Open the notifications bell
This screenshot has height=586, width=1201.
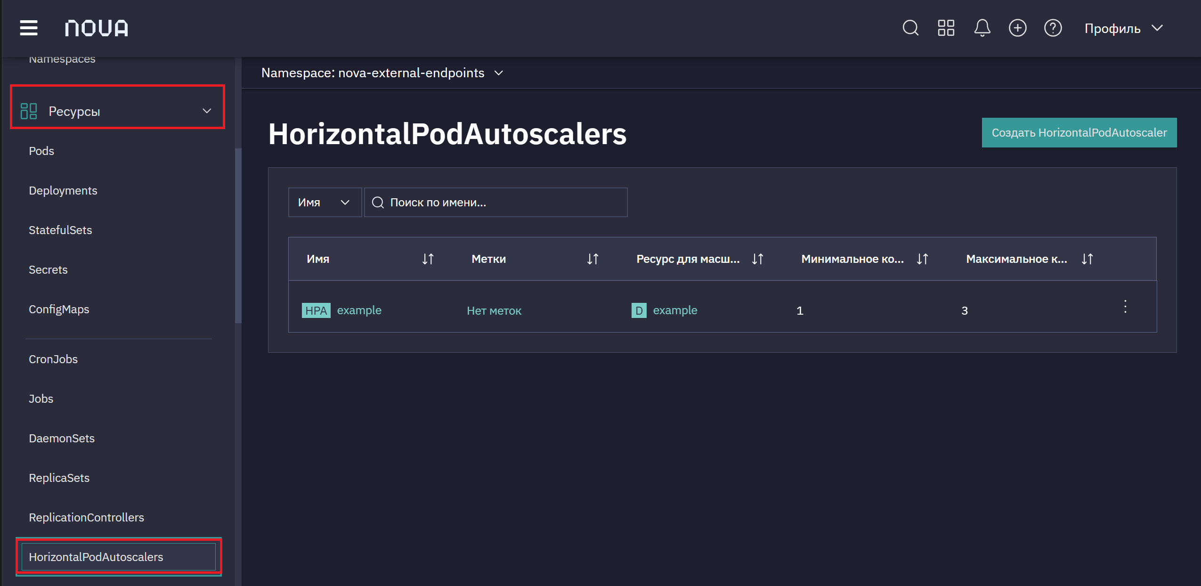(x=982, y=28)
